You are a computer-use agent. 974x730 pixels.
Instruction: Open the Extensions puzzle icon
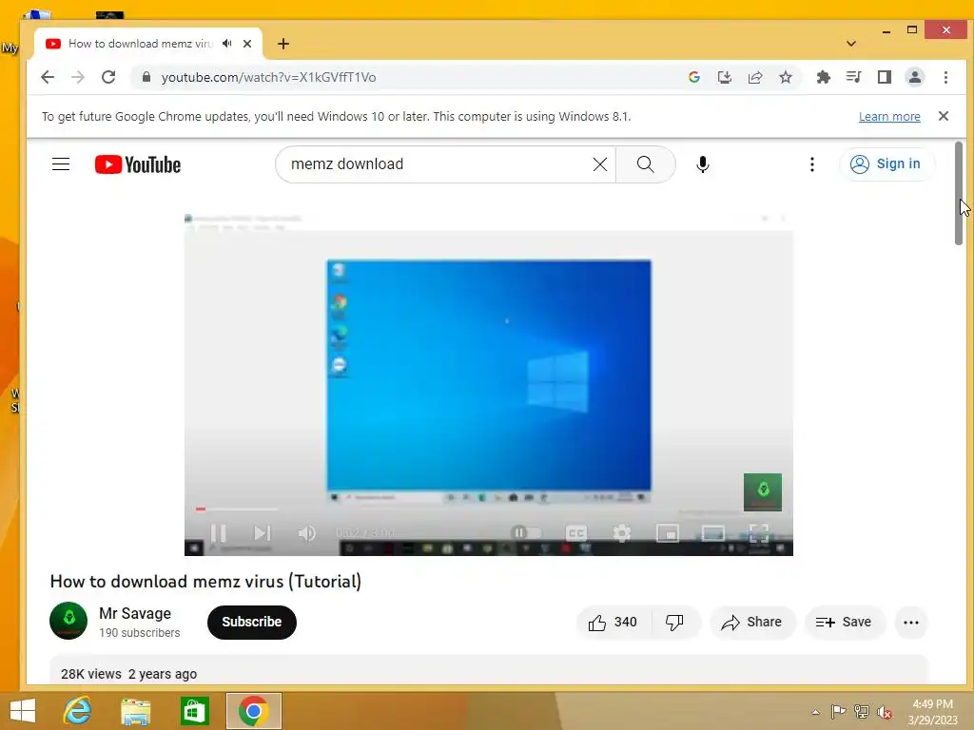tap(823, 77)
